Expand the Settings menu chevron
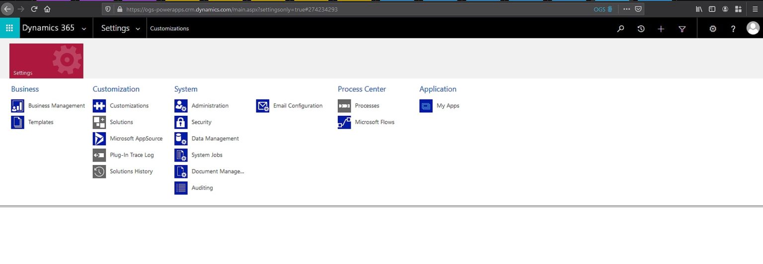 (138, 29)
